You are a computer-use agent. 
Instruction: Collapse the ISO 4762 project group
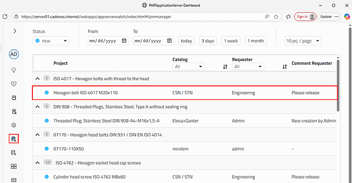[38, 163]
